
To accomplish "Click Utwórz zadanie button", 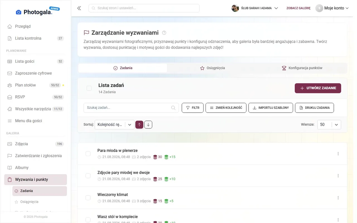I will click(318, 88).
